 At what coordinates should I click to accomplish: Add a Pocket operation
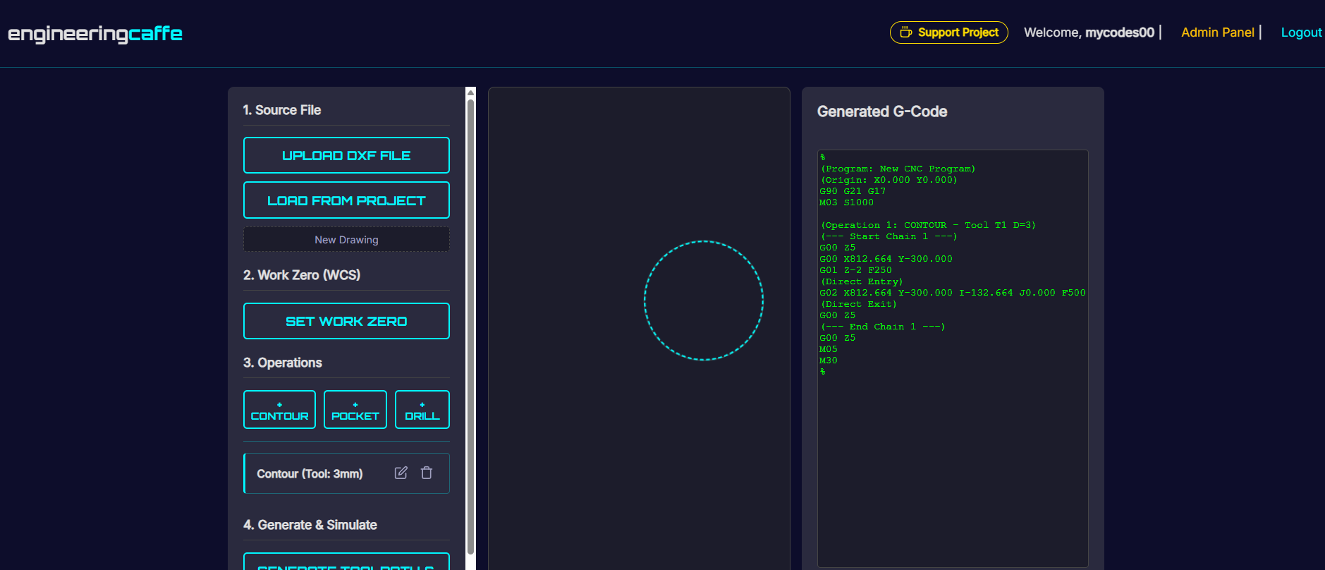[x=355, y=410]
